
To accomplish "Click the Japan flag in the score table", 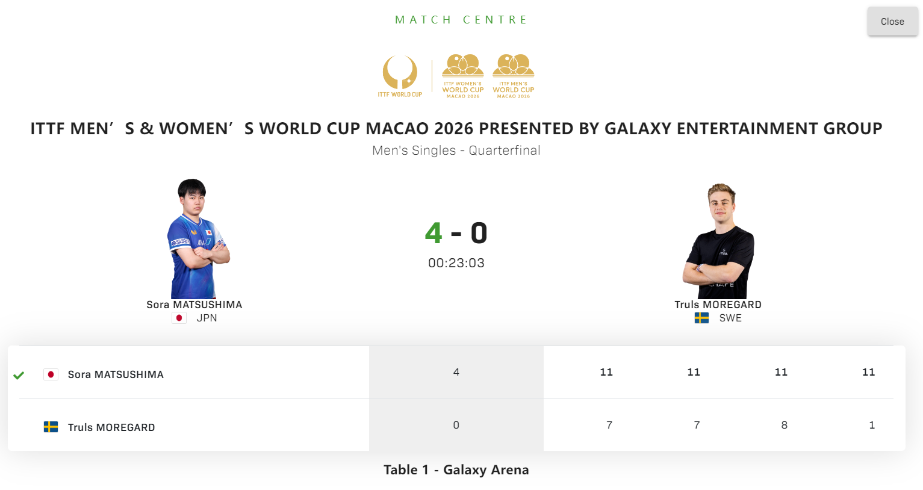I will [x=51, y=374].
